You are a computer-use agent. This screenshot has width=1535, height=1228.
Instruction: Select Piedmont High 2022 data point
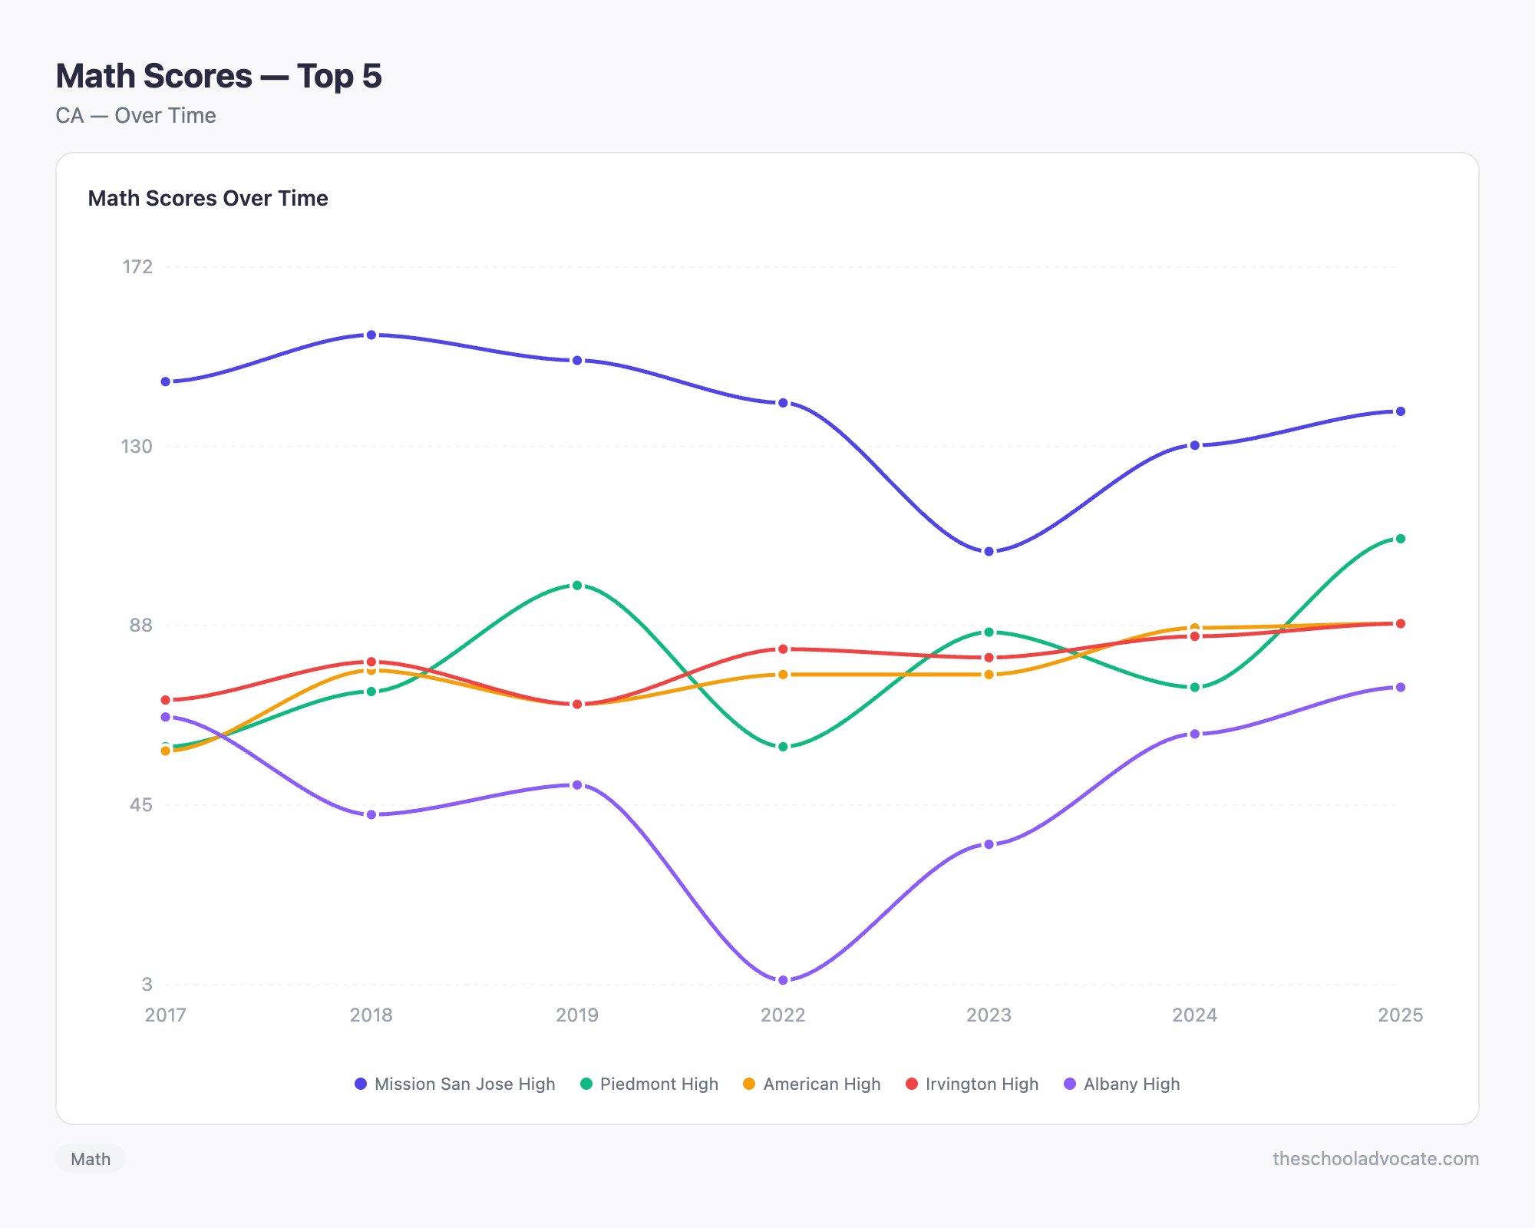coord(783,747)
